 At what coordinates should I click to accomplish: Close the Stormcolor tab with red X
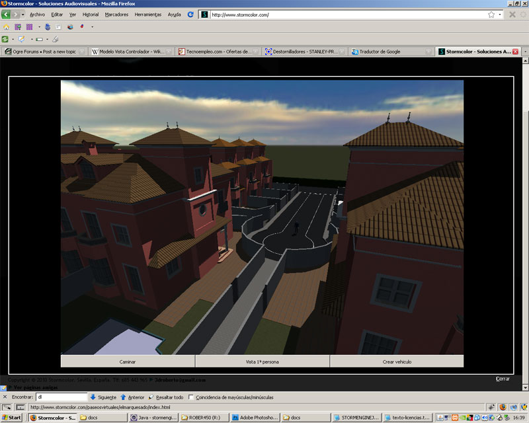coord(515,52)
